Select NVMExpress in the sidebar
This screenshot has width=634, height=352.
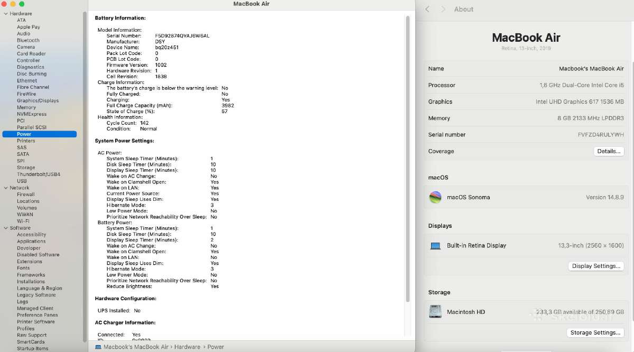point(32,114)
